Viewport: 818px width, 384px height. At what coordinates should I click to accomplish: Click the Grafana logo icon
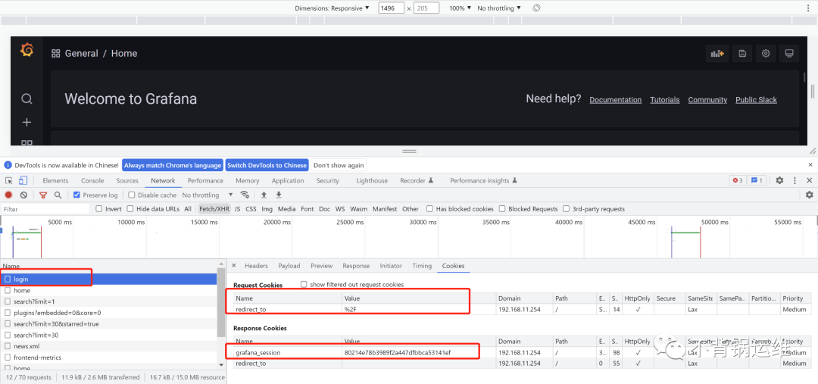(x=27, y=50)
